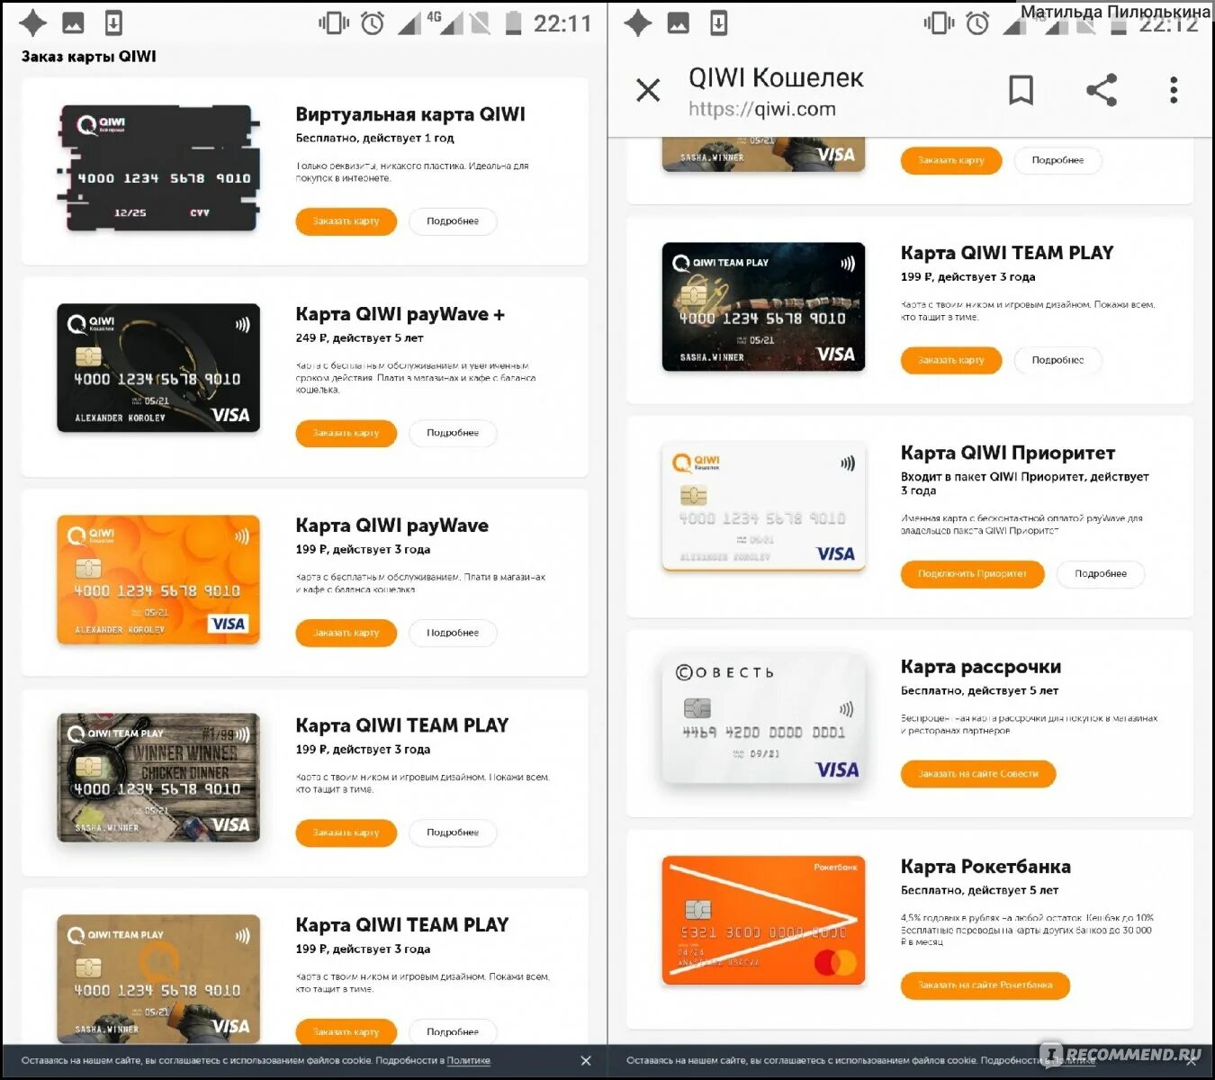Tap the vibrate mode icon in right status bar
The width and height of the screenshot is (1215, 1080).
(x=939, y=23)
